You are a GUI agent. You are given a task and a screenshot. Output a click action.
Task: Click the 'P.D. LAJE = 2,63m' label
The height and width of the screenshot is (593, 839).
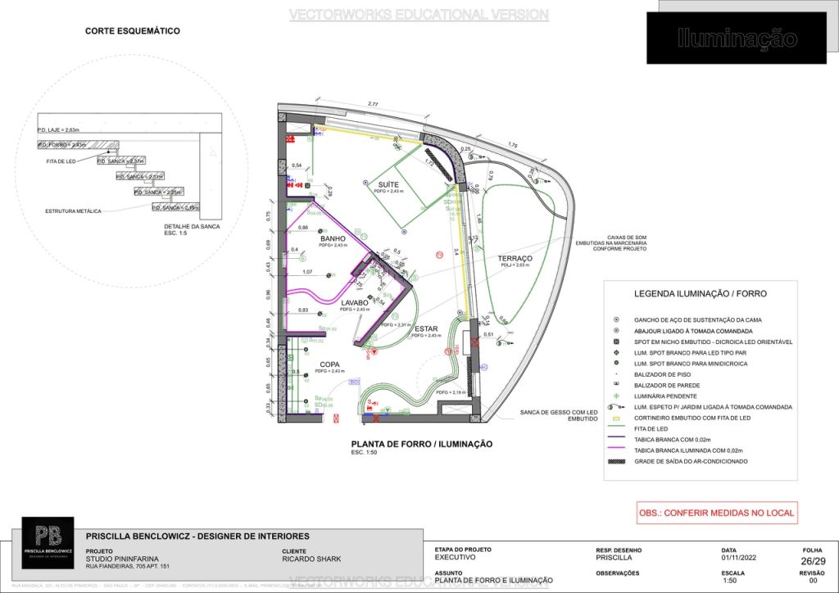click(x=58, y=130)
